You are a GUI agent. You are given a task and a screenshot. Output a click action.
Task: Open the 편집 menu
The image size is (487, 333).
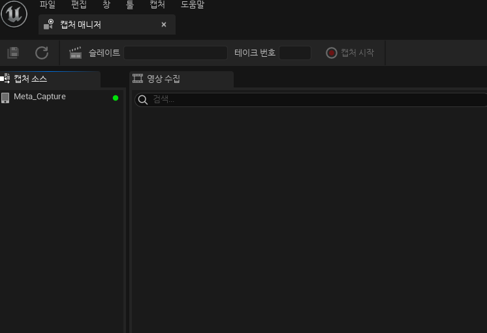(79, 5)
